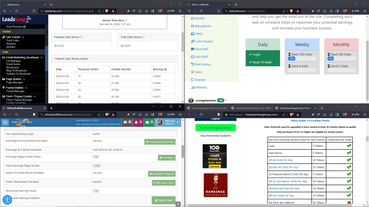Click the checked Read 10 Mails task

[x=263, y=62]
